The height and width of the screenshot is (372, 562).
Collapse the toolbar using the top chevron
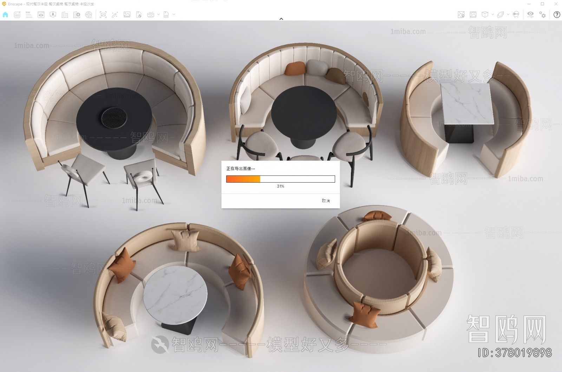pos(281,19)
